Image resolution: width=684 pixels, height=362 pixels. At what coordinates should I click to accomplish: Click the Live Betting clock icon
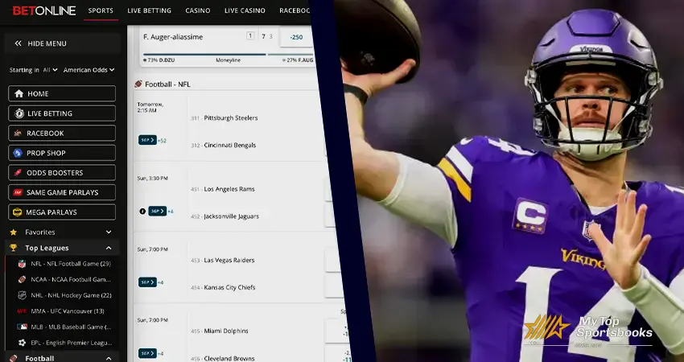pos(19,113)
